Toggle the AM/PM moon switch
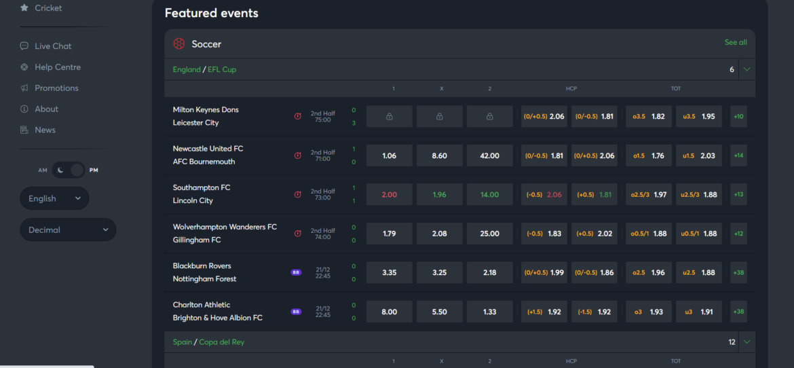The height and width of the screenshot is (368, 794). click(x=69, y=170)
